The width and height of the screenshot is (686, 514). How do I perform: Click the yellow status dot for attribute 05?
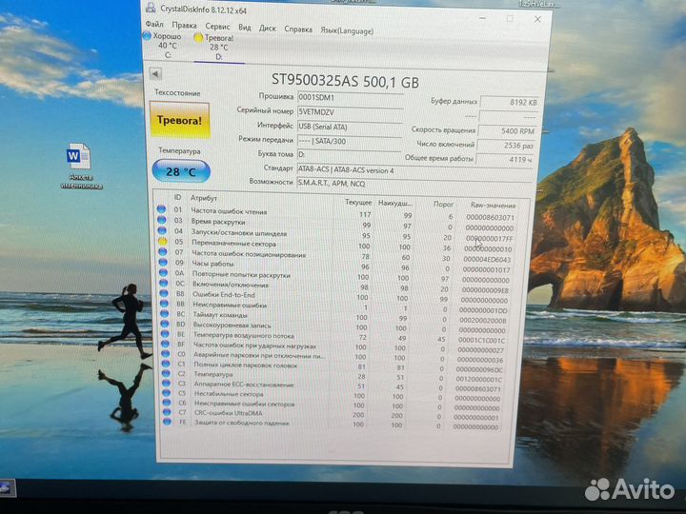point(161,243)
